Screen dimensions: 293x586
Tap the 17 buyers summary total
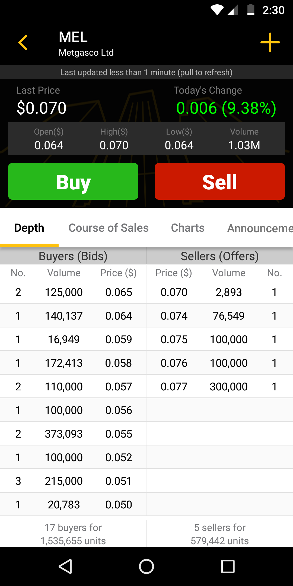[x=73, y=534]
